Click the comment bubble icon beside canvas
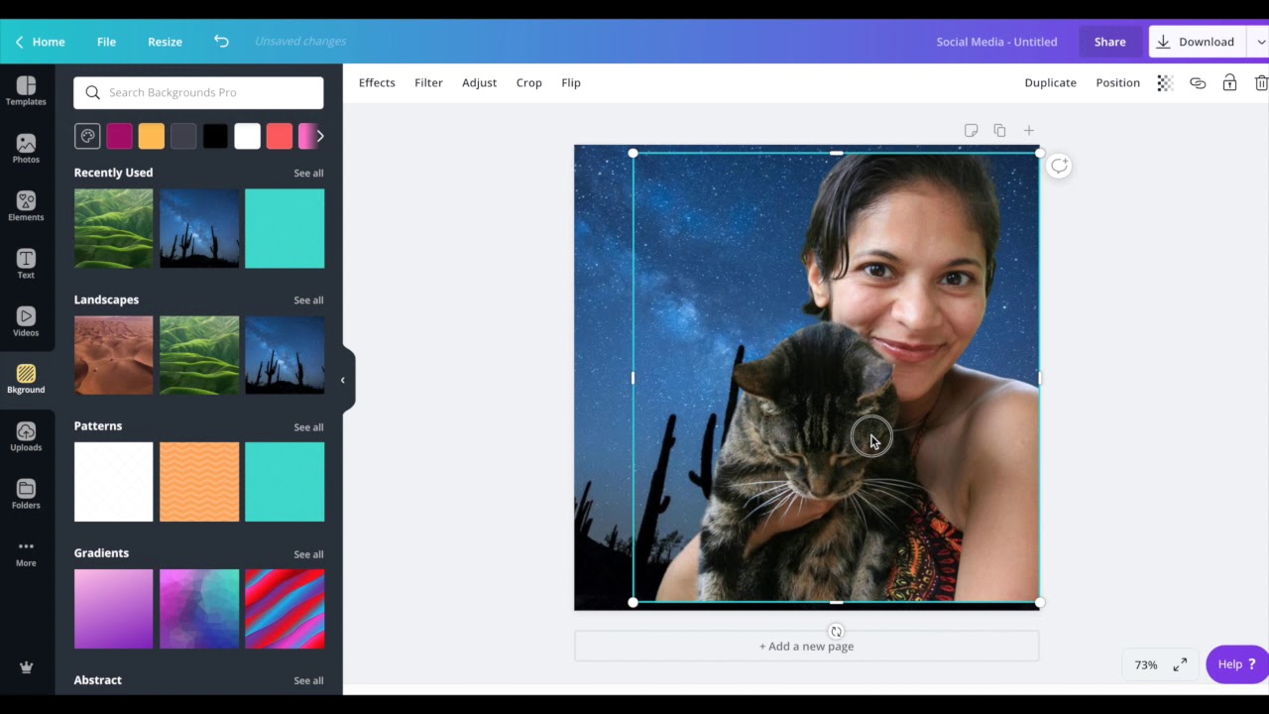Screen dimensions: 1269x714 pos(1059,166)
